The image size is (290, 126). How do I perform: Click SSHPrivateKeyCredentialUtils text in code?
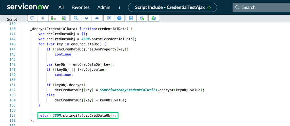[x=128, y=90]
